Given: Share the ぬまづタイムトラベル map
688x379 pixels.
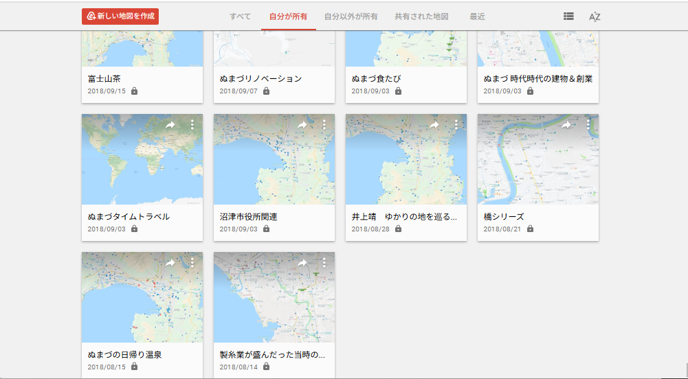Looking at the screenshot, I should coord(170,125).
